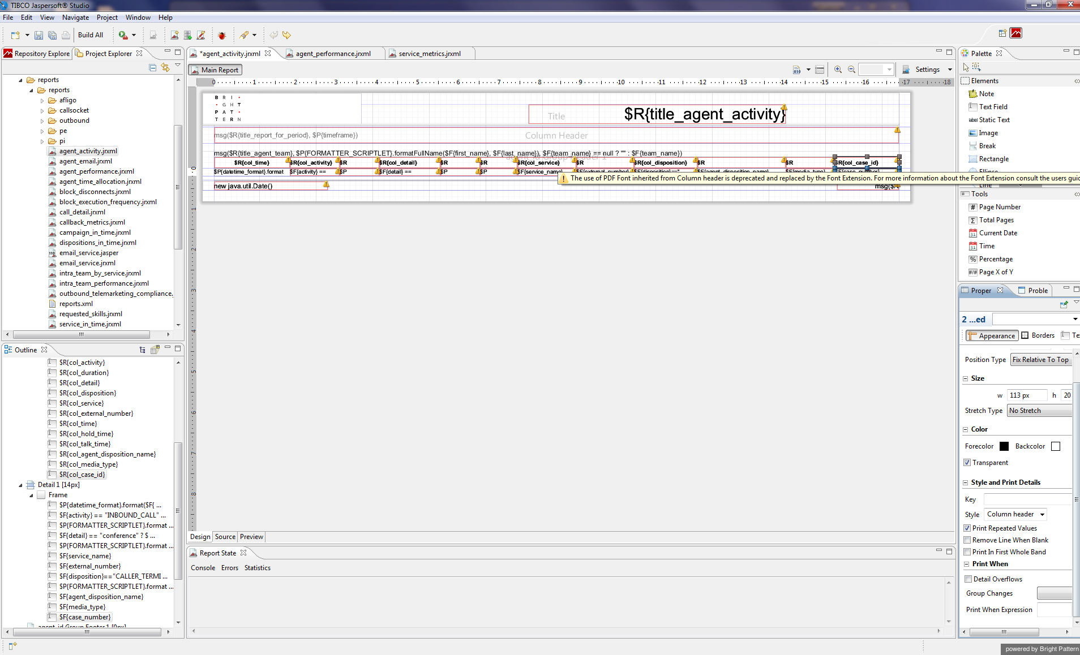1080x655 pixels.
Task: Enable Remove Line When Blank
Action: pos(967,540)
